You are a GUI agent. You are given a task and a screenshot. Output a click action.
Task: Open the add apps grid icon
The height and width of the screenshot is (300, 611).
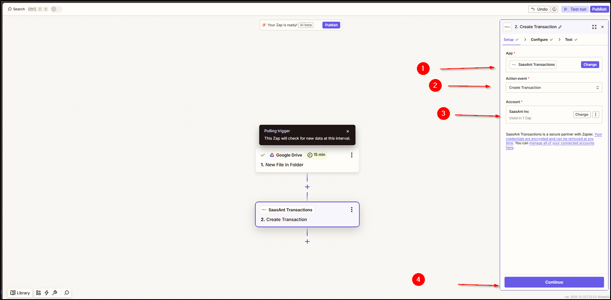(38, 293)
